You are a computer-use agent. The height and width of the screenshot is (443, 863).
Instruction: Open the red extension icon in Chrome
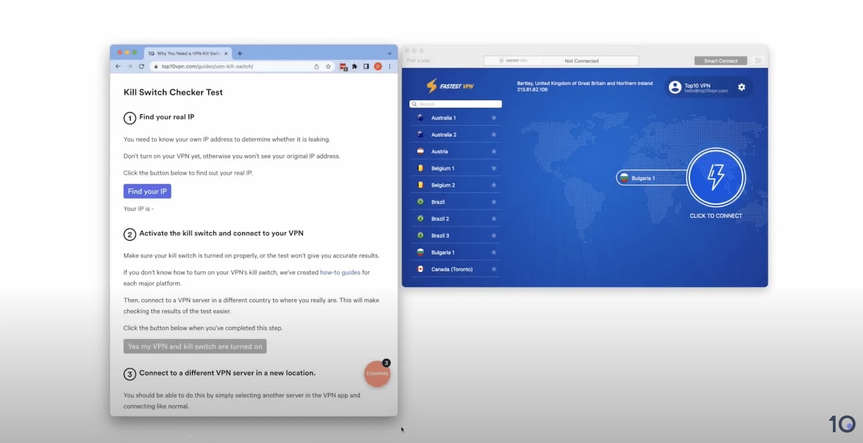343,67
